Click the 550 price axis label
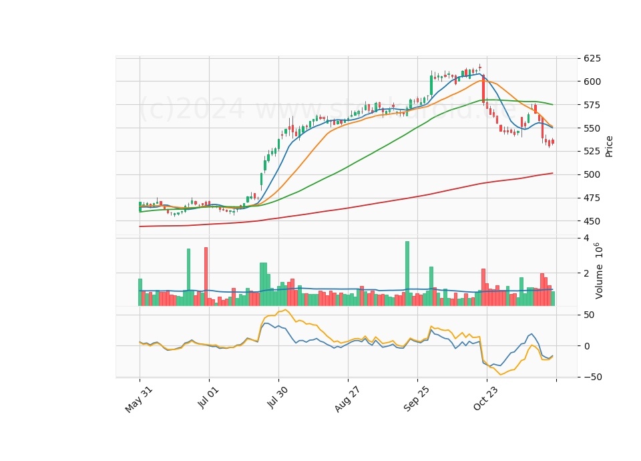 [592, 128]
